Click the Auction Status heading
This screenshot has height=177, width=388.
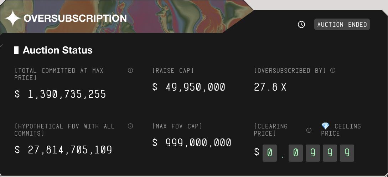click(x=58, y=50)
